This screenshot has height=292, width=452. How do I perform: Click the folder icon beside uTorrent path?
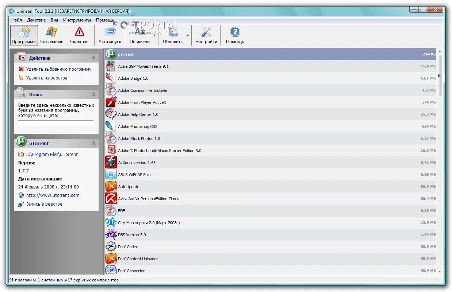point(21,154)
